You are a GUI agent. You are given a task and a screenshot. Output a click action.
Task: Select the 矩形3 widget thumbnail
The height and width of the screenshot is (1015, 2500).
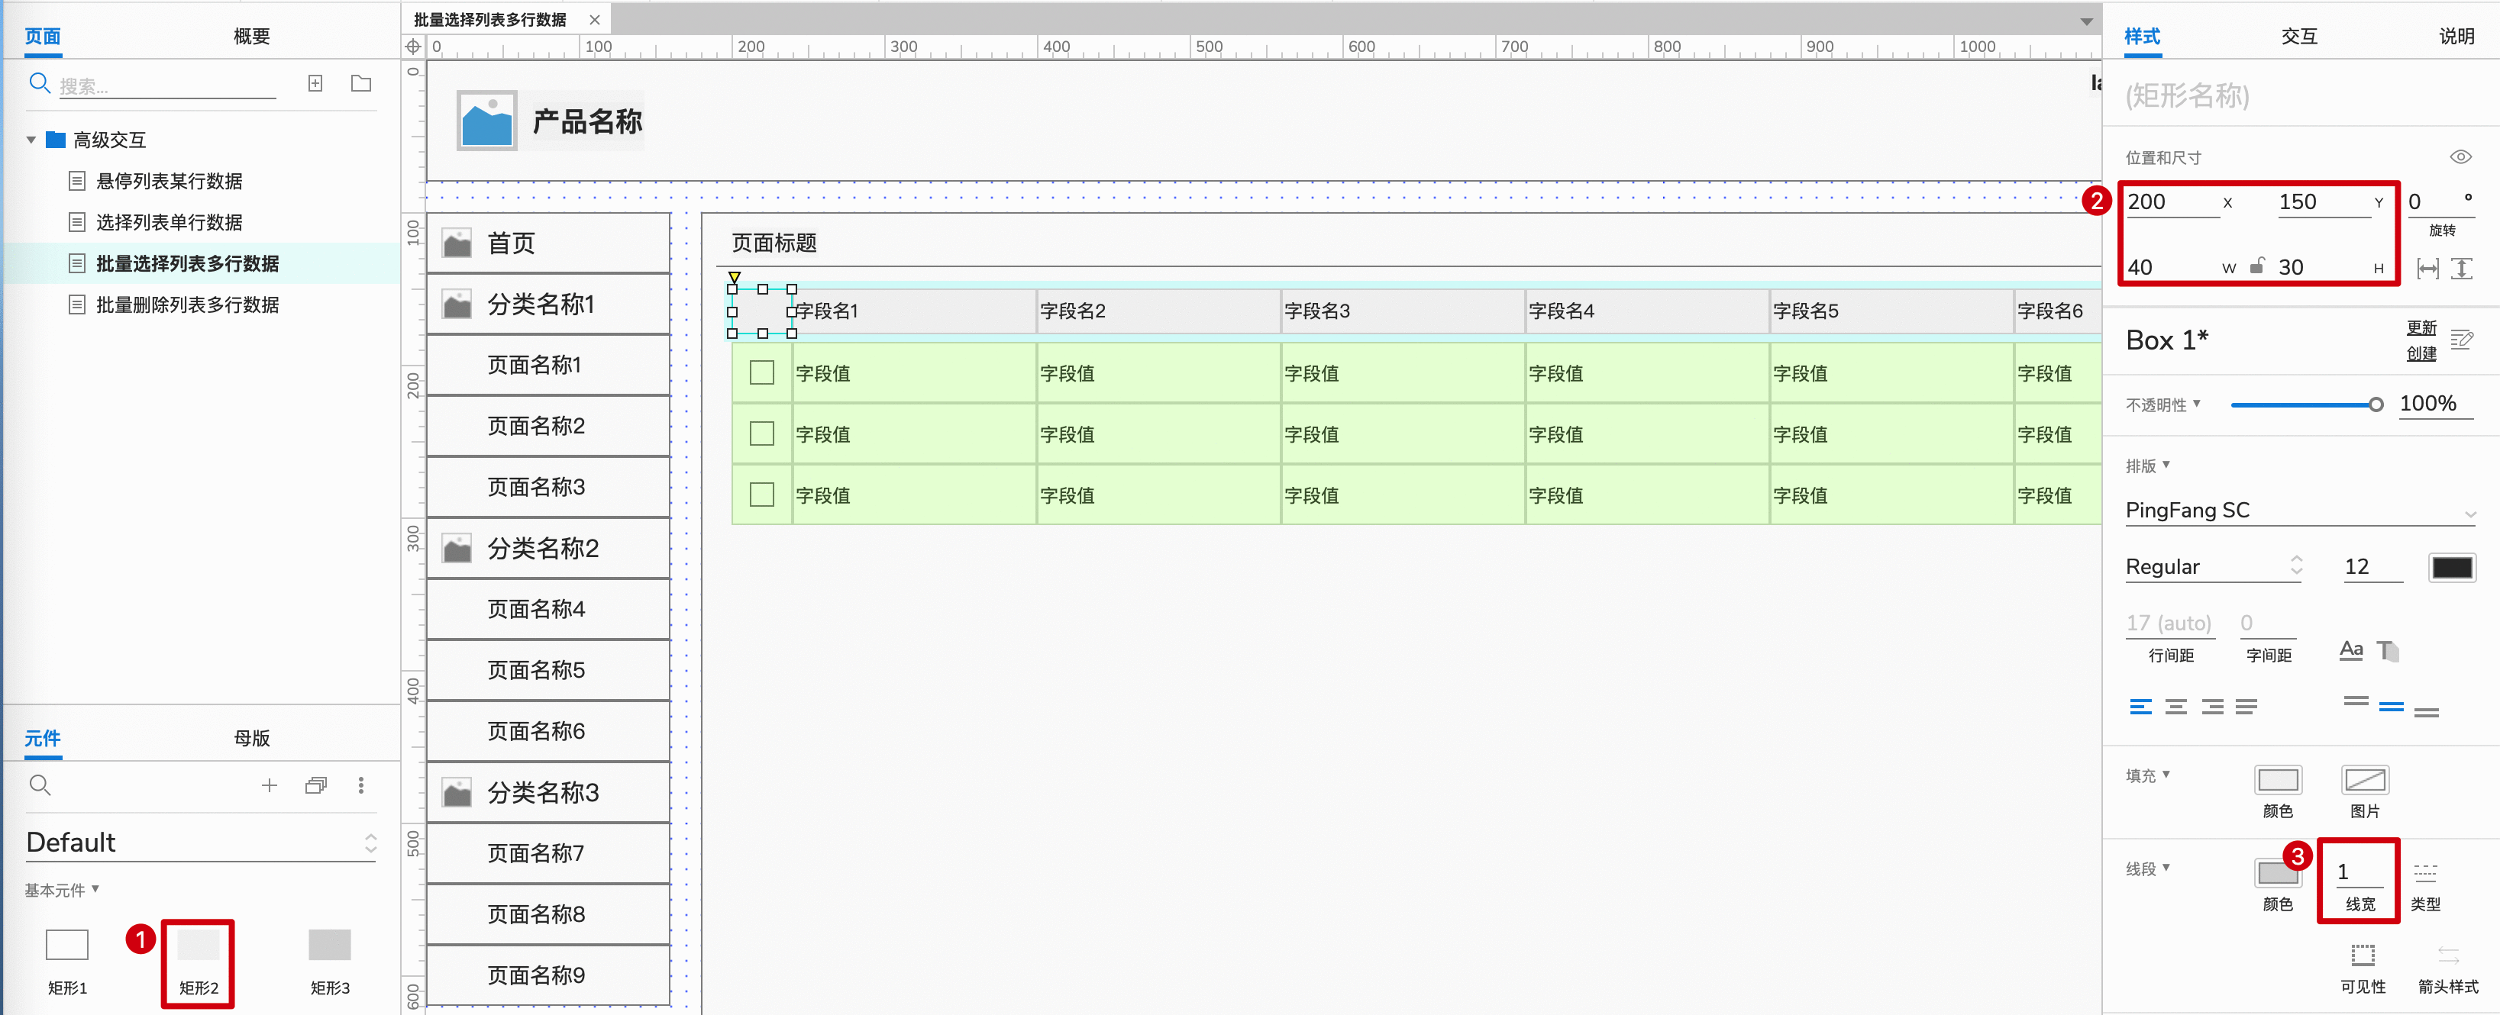[x=329, y=944]
